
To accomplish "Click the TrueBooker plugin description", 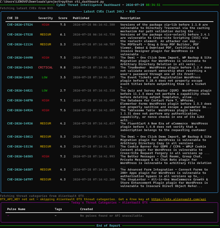I will tap(166, 71).
